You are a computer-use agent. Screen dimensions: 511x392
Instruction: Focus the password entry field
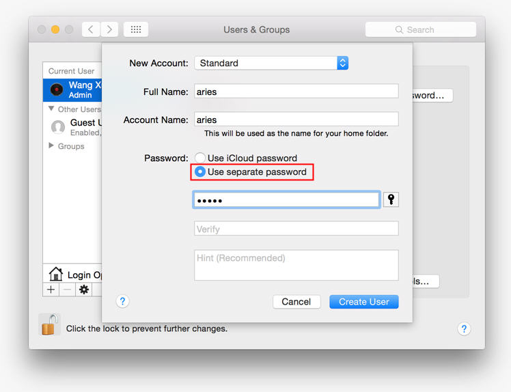(286, 199)
